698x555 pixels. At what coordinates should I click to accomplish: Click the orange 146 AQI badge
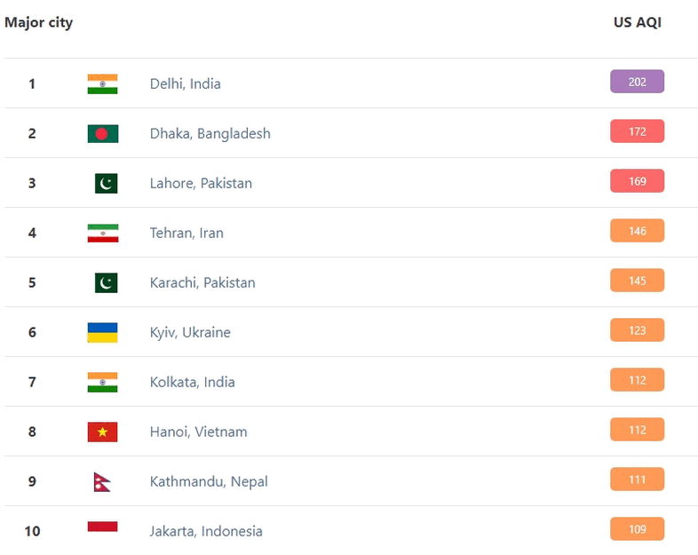coord(637,231)
